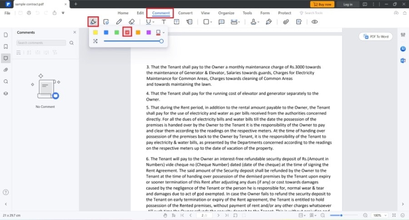409x220 pixels.
Task: Open the Attachments panel in left sidebar
Action: click(6, 70)
